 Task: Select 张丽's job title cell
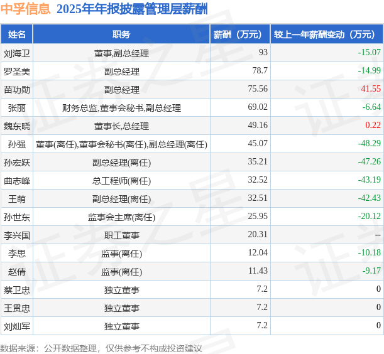[x=121, y=108]
